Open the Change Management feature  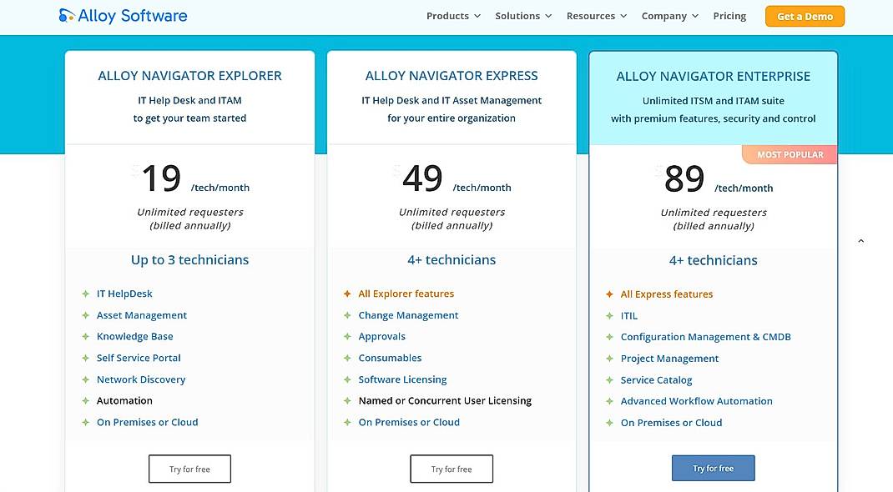[x=408, y=315]
